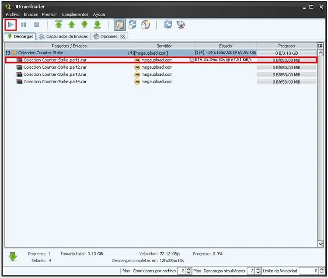Move selection down with the green down arrow
This screenshot has width=328, height=278.
coord(84,25)
